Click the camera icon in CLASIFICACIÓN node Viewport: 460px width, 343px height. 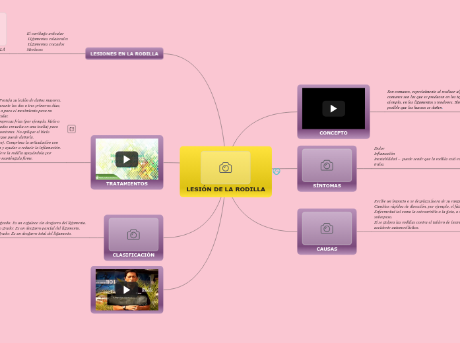pos(133,234)
